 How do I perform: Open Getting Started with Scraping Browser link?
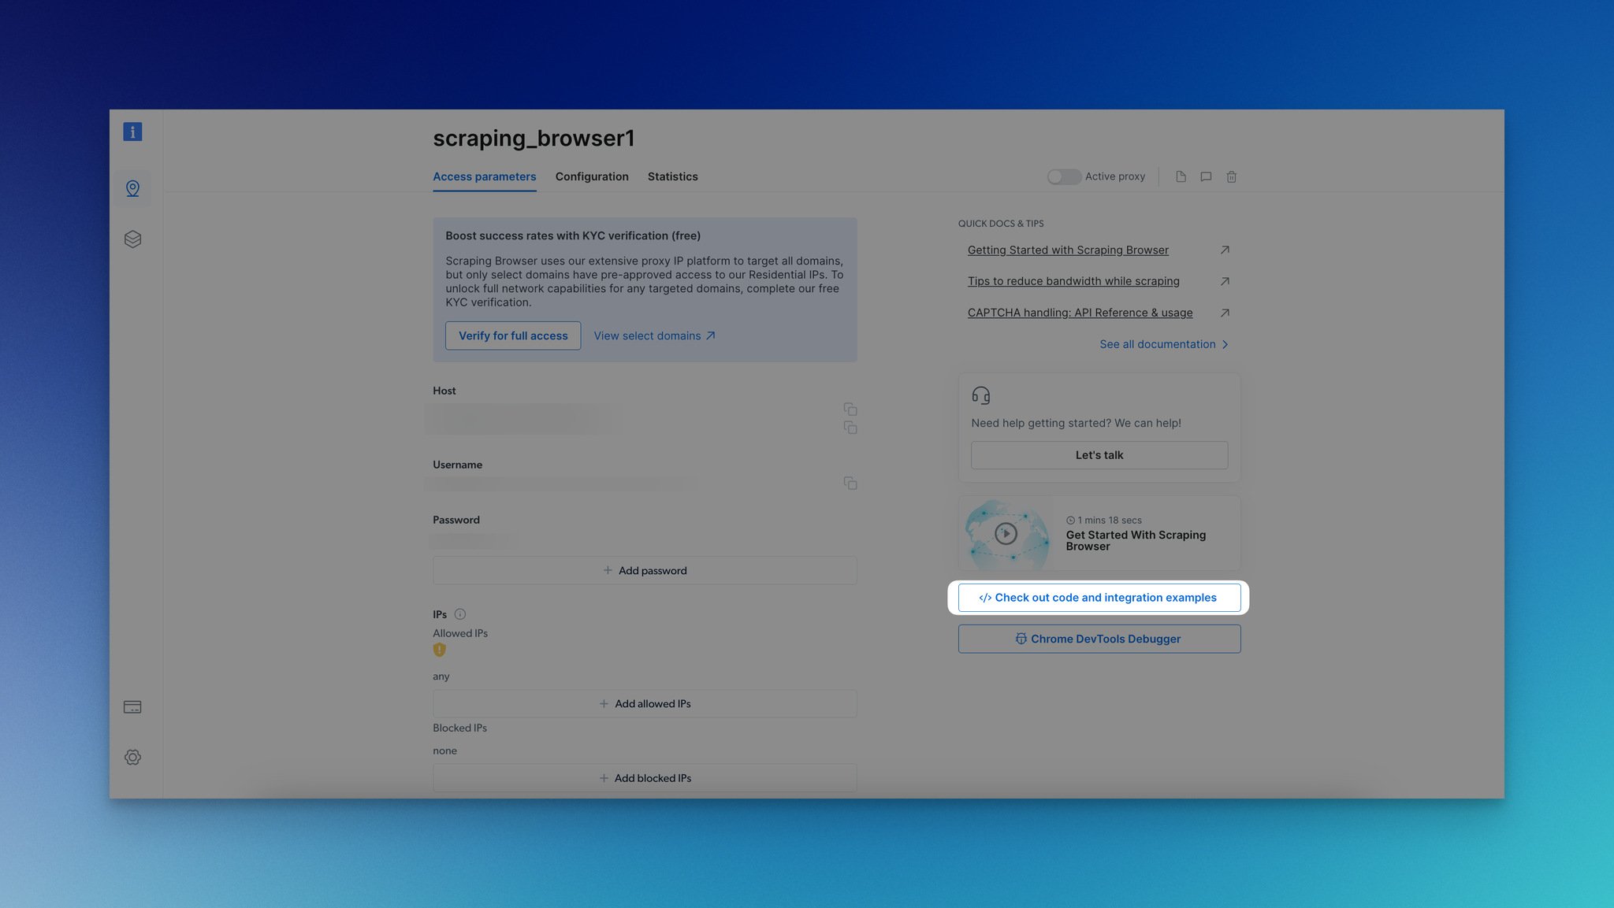(1068, 250)
